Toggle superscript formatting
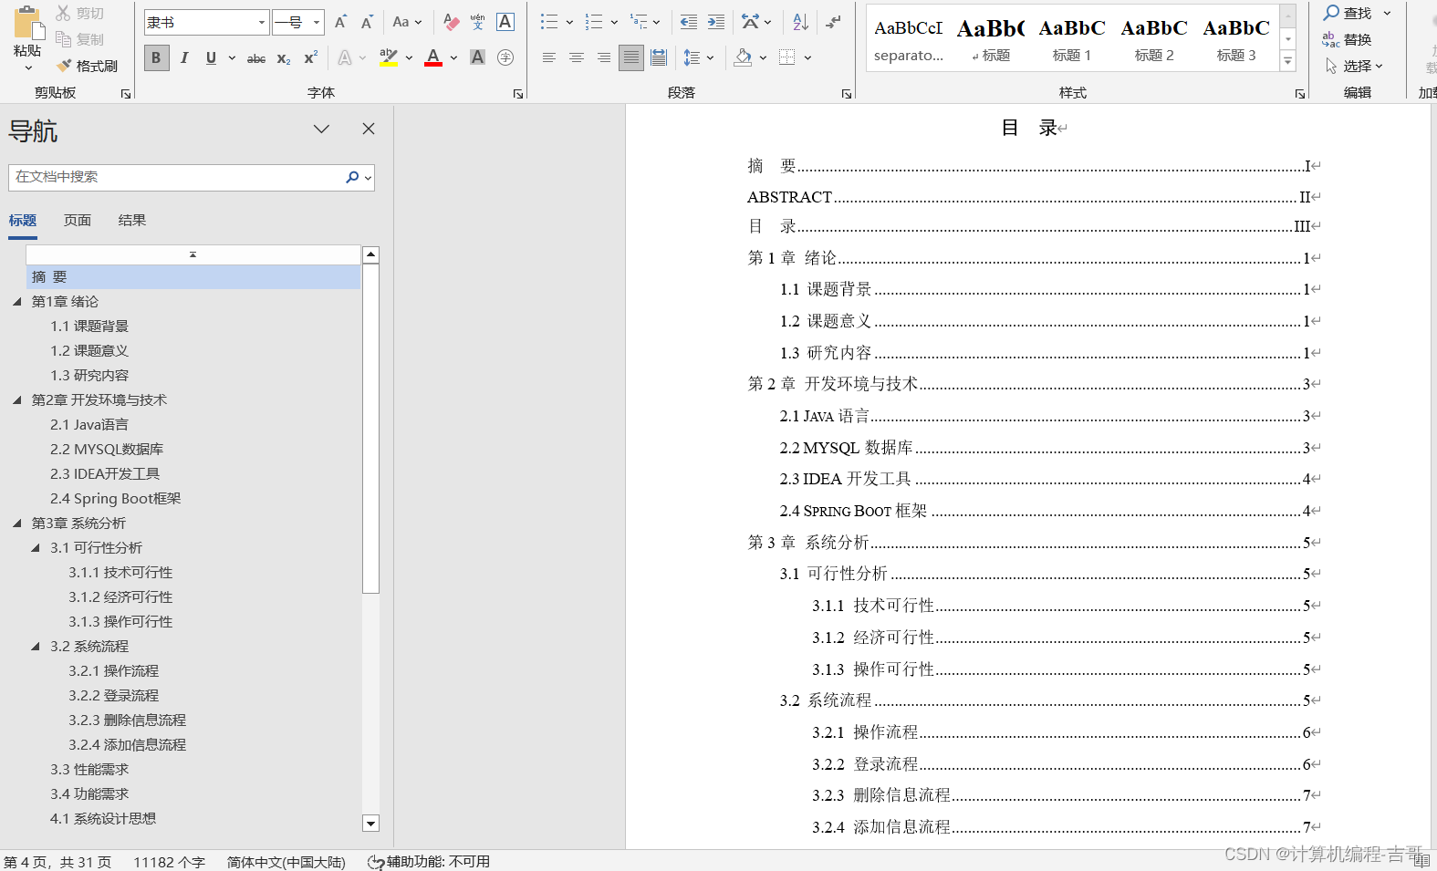Screen dimensions: 1437x871 [x=311, y=57]
